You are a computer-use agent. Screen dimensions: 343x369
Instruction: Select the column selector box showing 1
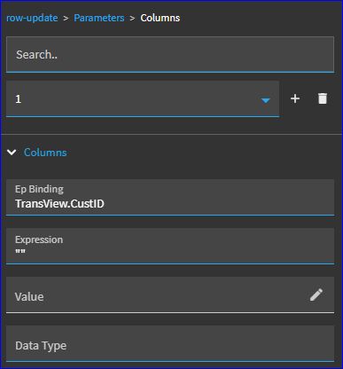pos(143,98)
